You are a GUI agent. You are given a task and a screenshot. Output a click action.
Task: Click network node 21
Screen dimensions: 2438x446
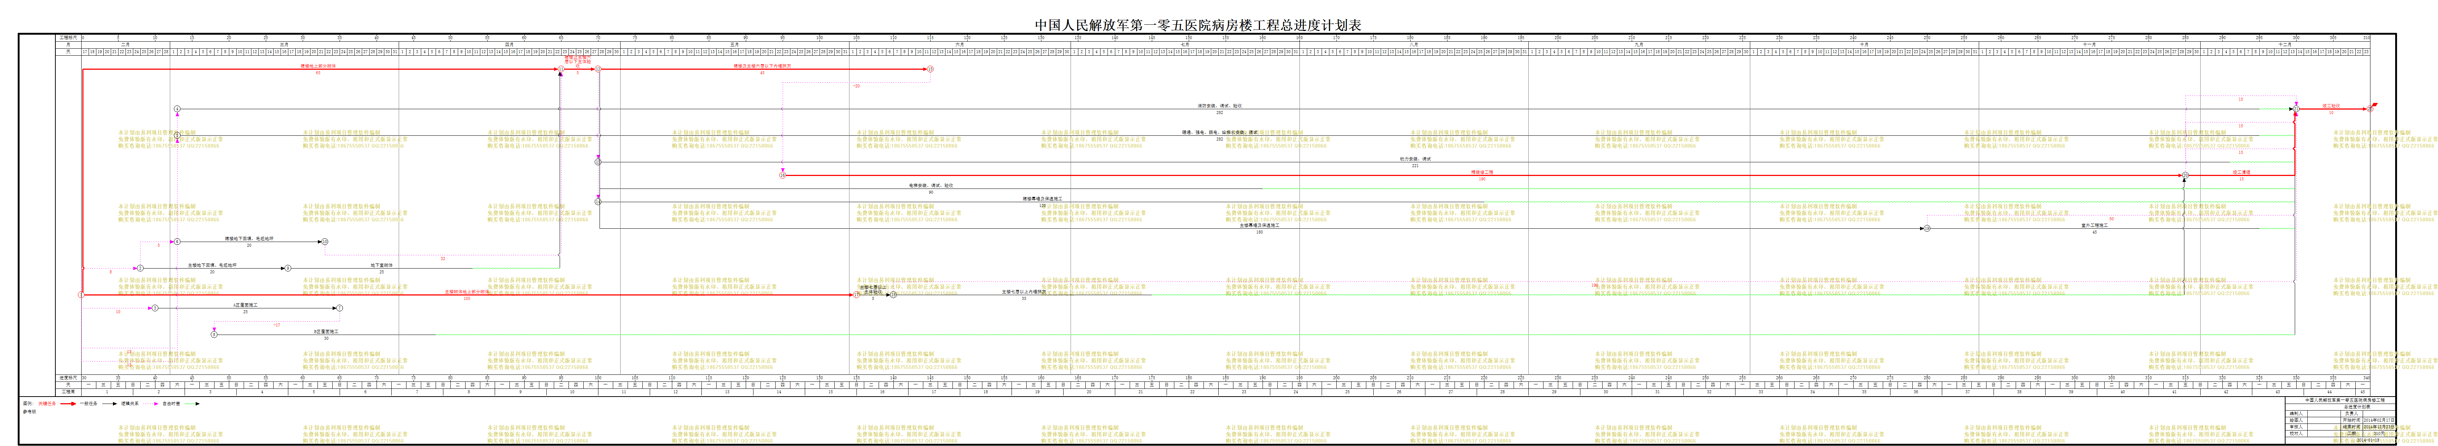[2296, 110]
